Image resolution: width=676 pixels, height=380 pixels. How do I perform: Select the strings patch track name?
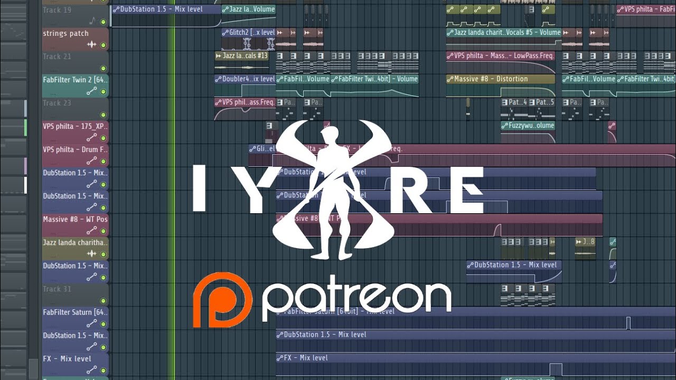[x=65, y=33]
